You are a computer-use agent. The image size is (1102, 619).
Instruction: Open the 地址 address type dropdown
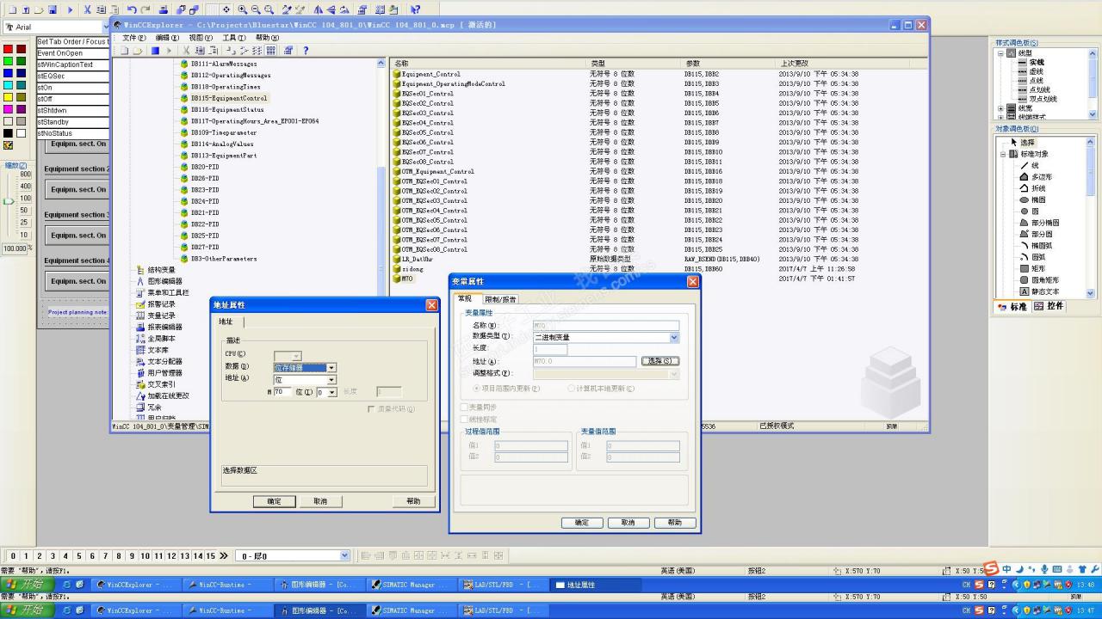331,379
